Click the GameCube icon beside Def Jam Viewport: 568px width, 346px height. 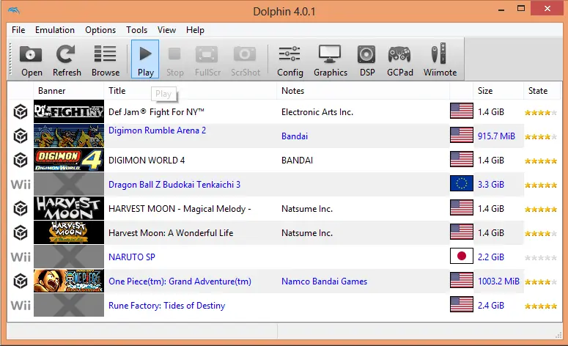coord(21,111)
